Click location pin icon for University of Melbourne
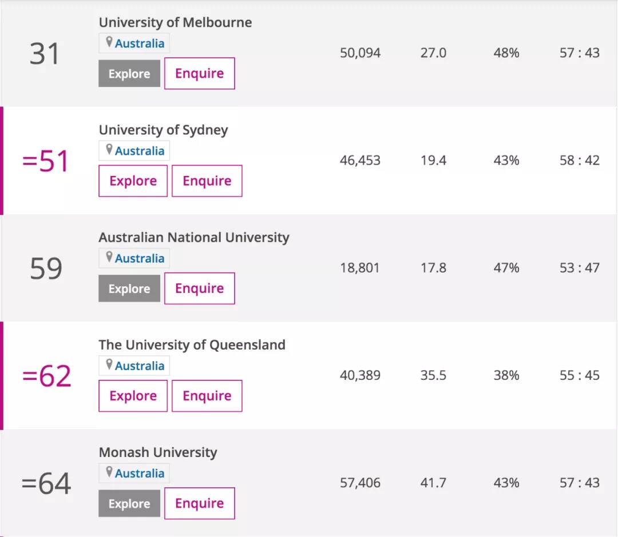 [109, 43]
